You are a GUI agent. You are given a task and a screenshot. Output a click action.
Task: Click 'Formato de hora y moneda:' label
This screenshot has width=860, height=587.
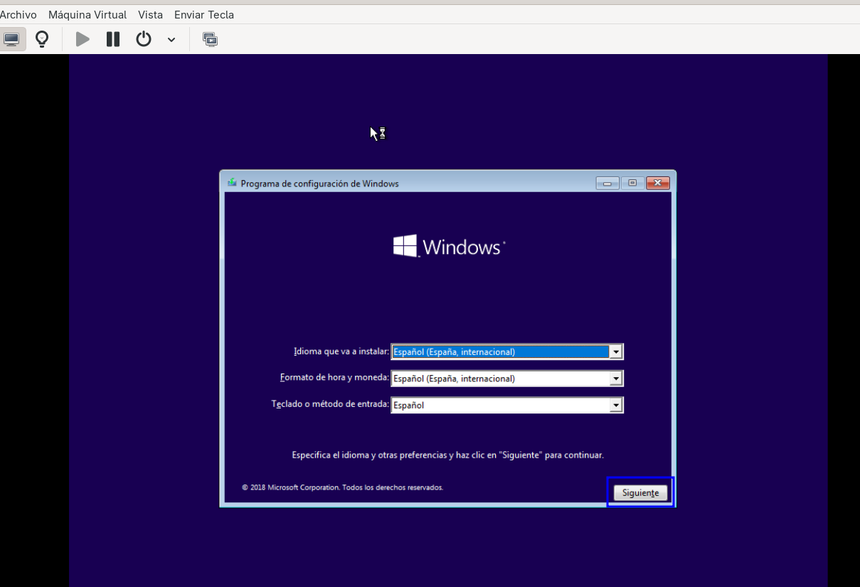point(334,378)
